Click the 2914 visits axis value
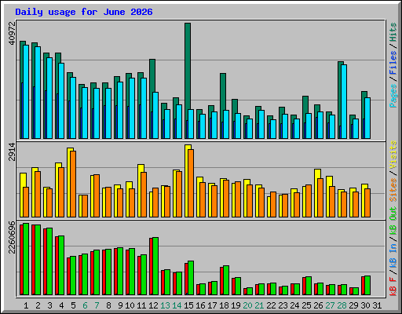Screen dimensions: 402x314 point(12,152)
